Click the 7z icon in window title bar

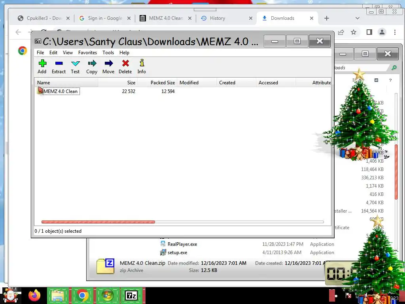[38, 41]
